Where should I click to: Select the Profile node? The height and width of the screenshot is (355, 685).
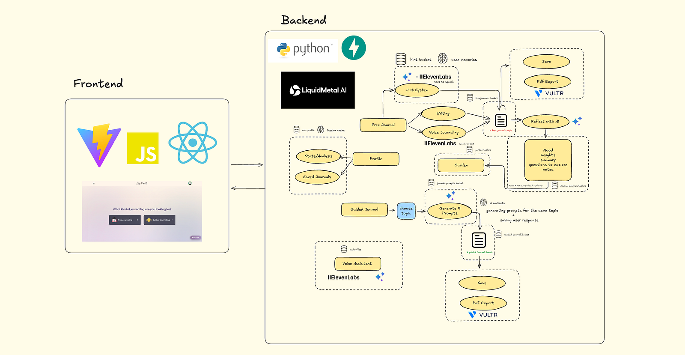coord(376,158)
